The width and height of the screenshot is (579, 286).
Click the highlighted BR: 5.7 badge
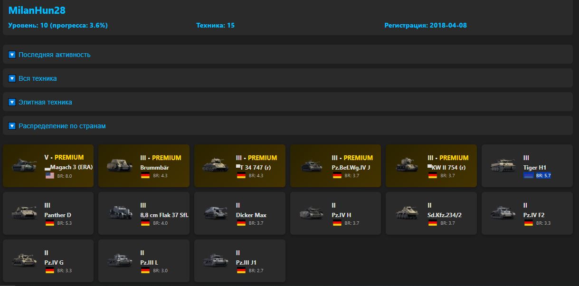coord(543,176)
